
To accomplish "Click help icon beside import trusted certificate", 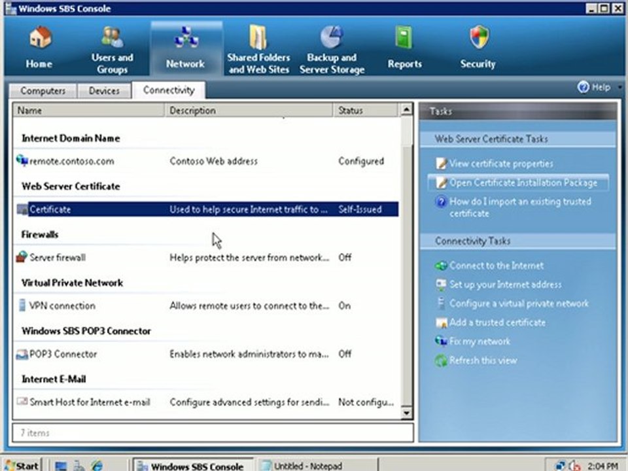I will 440,201.
